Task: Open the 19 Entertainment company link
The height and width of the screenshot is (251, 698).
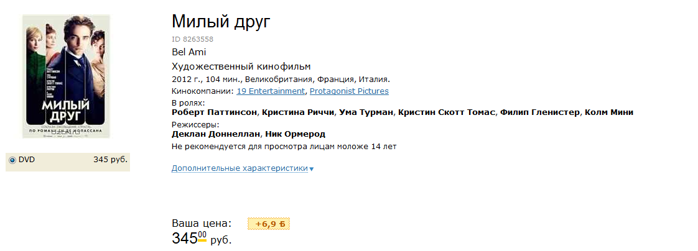Action: (x=271, y=91)
